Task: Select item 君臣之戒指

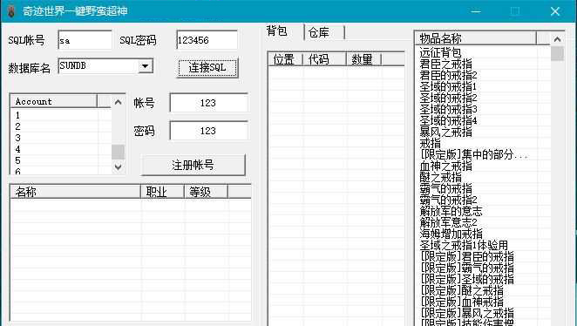Action: point(445,64)
